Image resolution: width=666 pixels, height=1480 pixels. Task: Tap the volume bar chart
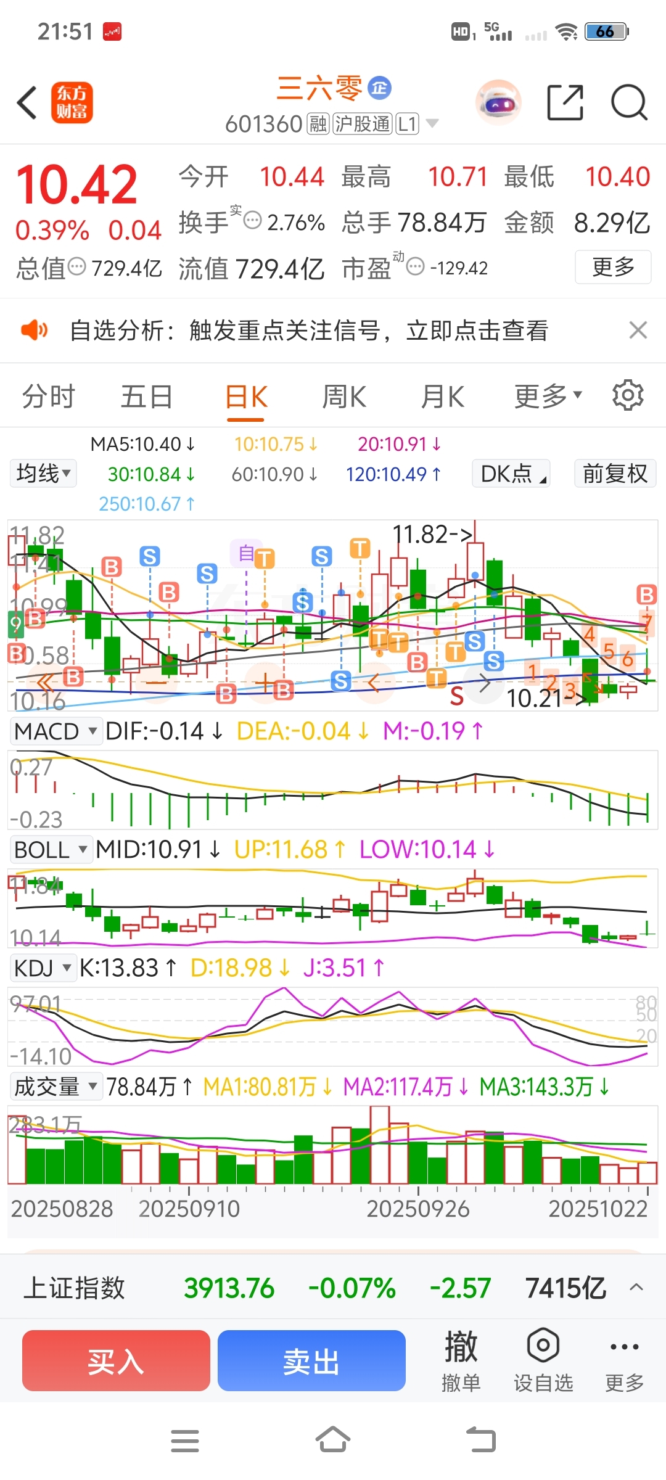[x=333, y=1145]
